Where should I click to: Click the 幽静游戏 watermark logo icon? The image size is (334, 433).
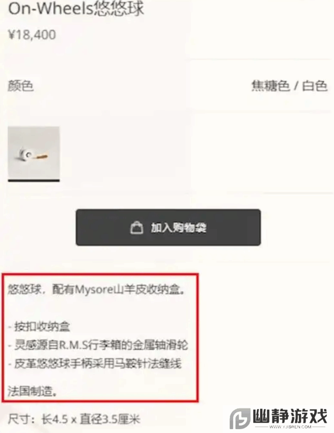pyautogui.click(x=240, y=419)
